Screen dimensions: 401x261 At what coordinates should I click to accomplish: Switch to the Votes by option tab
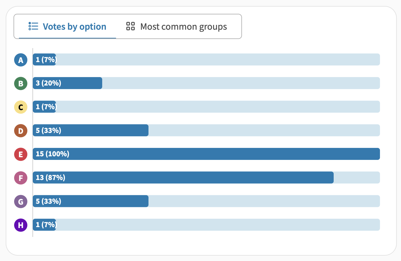[67, 26]
